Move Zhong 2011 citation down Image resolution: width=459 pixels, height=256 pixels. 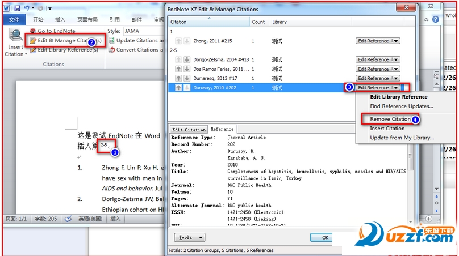point(187,41)
